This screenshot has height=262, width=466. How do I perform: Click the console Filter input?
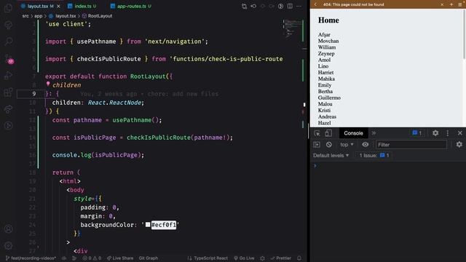click(x=411, y=145)
